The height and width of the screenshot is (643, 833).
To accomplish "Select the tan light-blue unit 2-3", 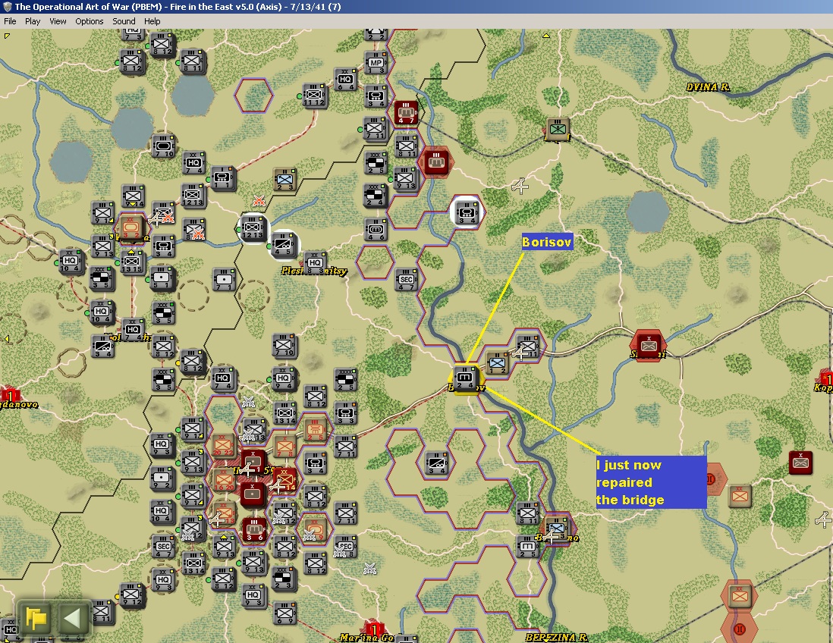I will pos(284,180).
